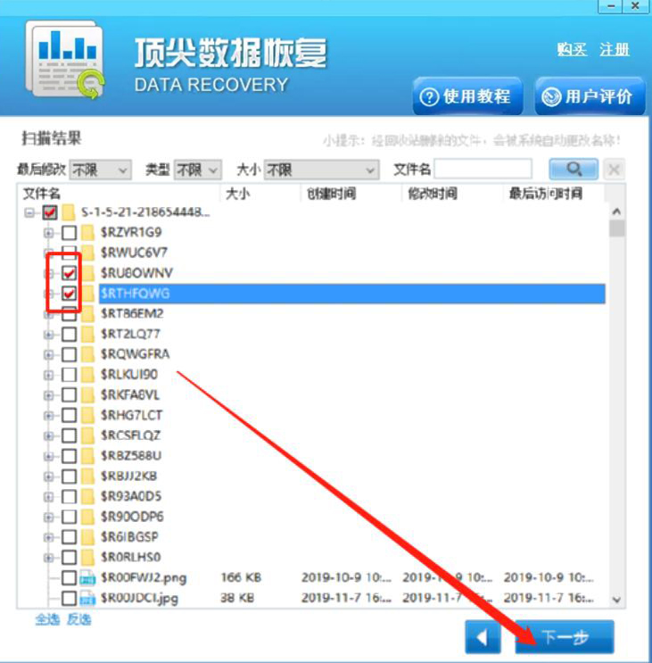
Task: Uncheck the $RTHFQWG folder checkbox
Action: (x=69, y=293)
